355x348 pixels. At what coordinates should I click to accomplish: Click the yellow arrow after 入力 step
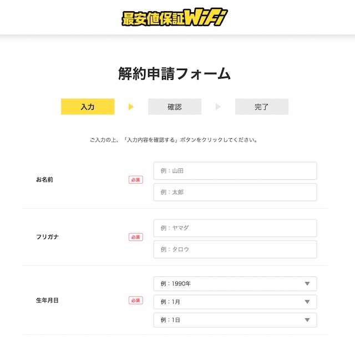coord(131,107)
